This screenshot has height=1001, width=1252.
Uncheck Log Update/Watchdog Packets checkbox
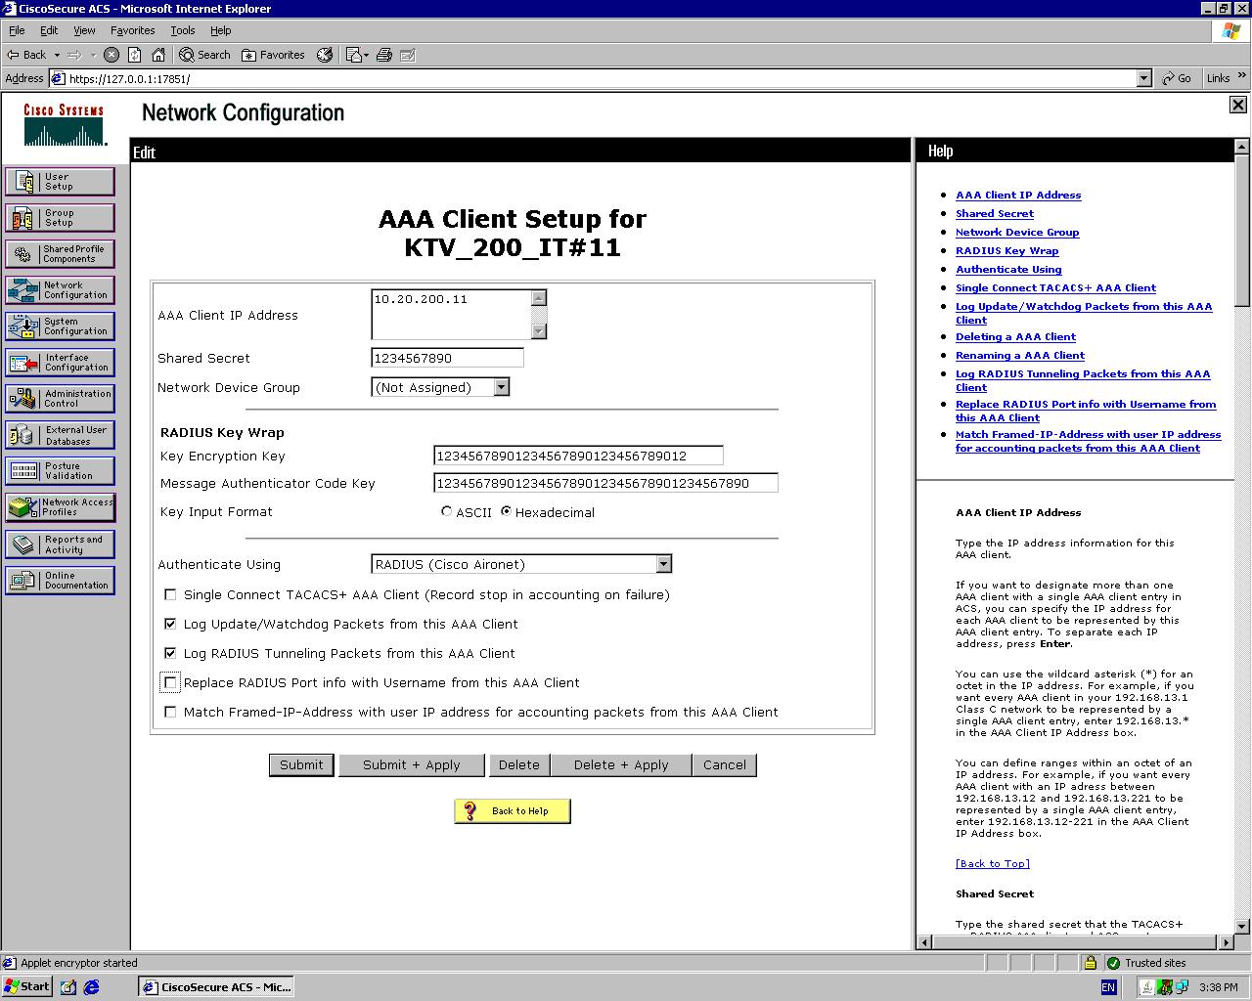171,624
